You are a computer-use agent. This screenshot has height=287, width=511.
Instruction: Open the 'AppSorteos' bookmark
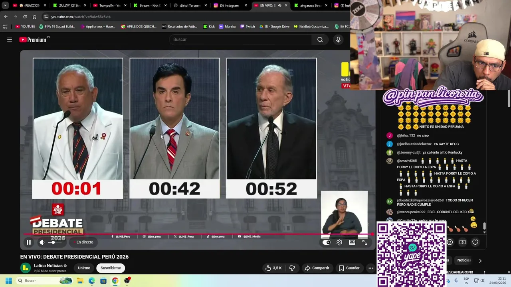(x=97, y=27)
